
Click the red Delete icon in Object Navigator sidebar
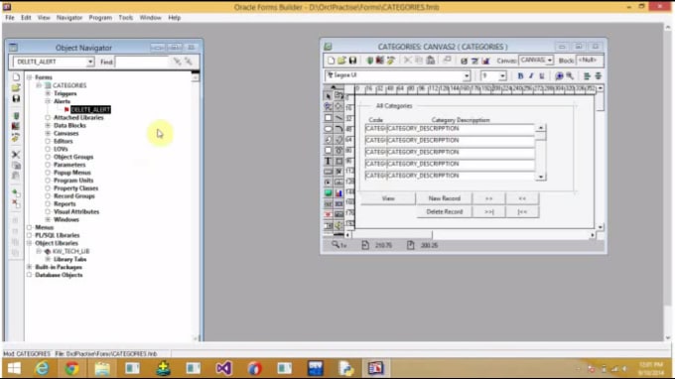16,203
